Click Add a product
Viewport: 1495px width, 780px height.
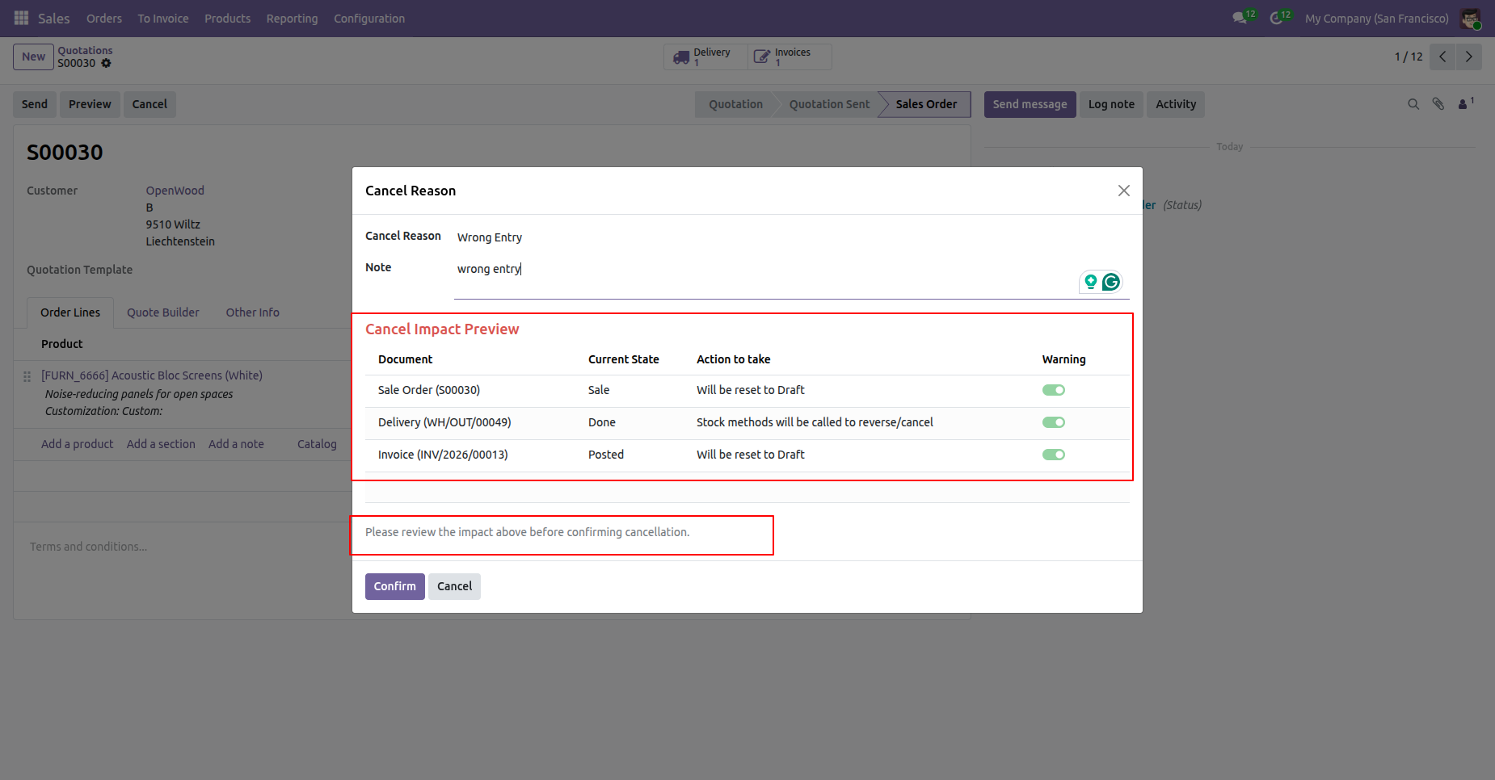click(77, 444)
